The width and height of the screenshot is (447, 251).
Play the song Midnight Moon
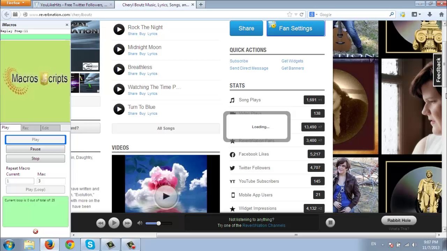[x=119, y=49]
